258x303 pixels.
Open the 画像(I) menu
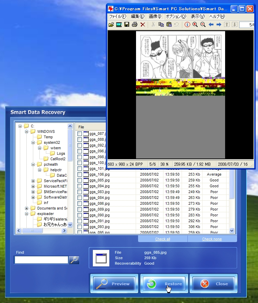click(x=155, y=16)
